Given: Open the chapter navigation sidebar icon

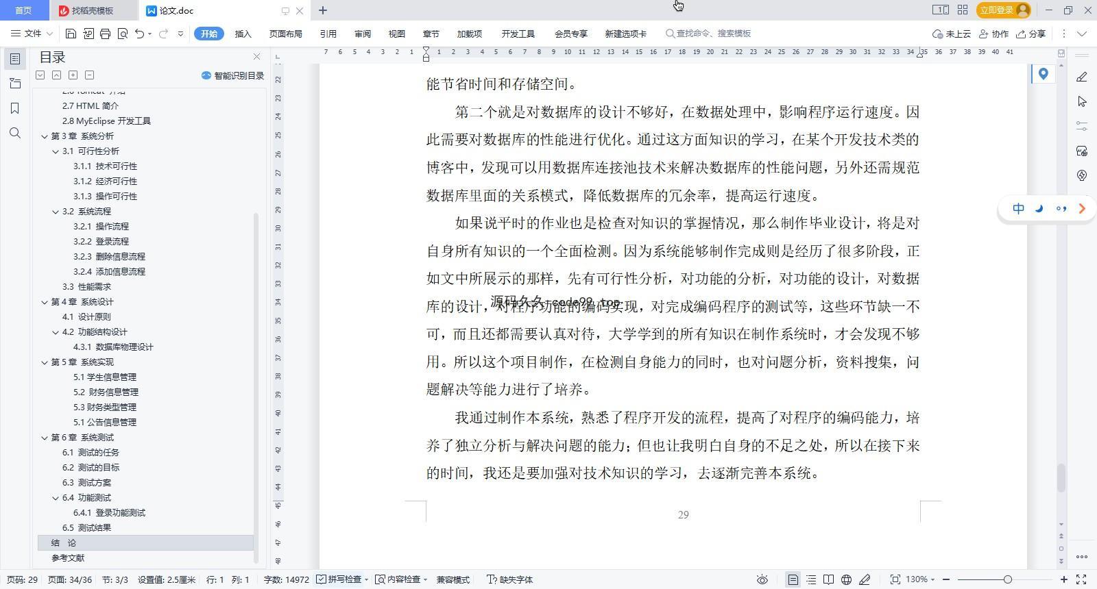Looking at the screenshot, I should tap(14, 84).
